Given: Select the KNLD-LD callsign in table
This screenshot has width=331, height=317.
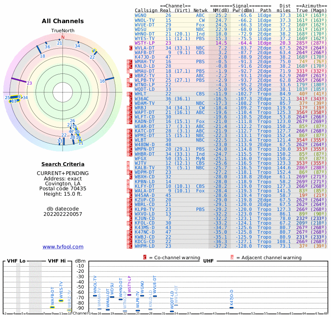Looking at the screenshot, I should 144,66.
